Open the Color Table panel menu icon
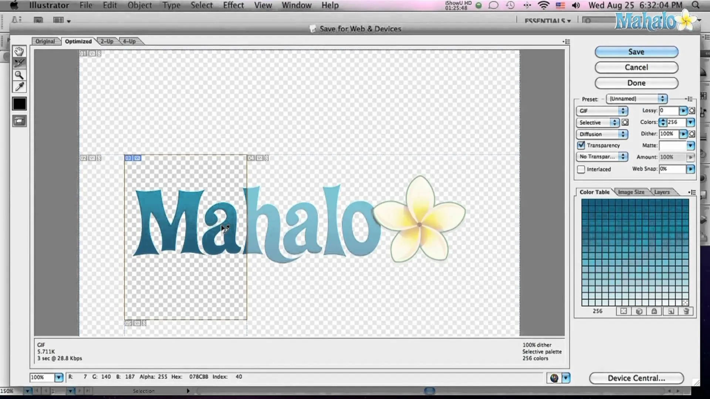This screenshot has width=710, height=399. point(692,192)
